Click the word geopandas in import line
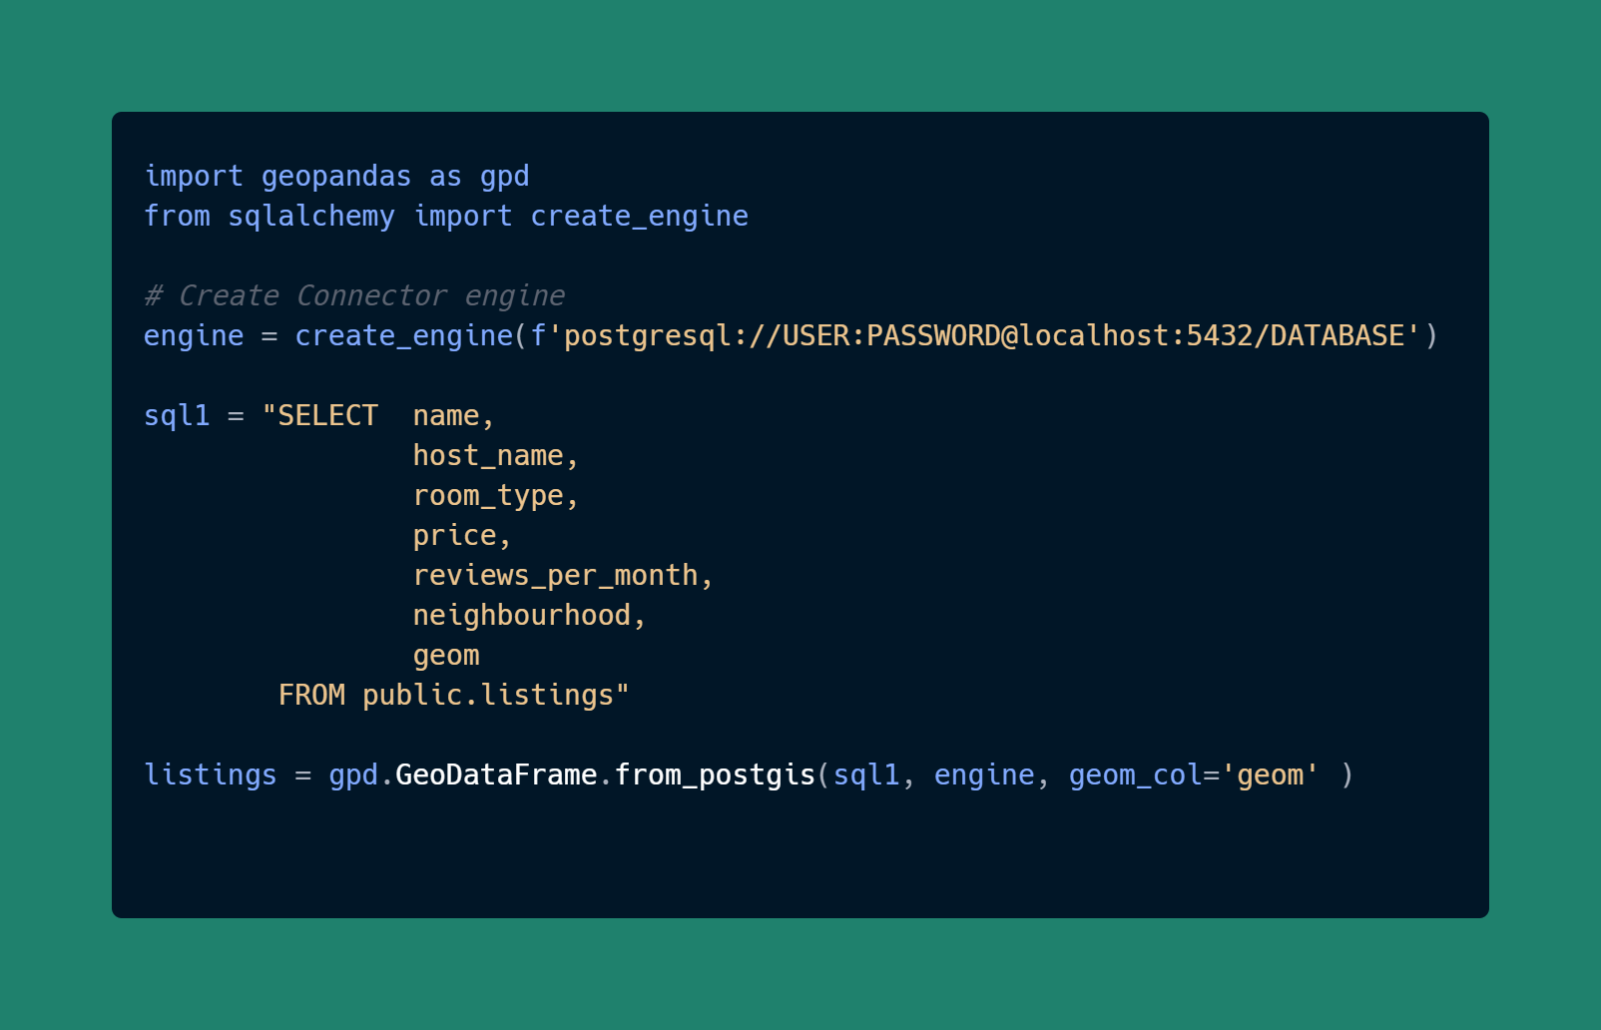This screenshot has width=1601, height=1030. tap(336, 177)
